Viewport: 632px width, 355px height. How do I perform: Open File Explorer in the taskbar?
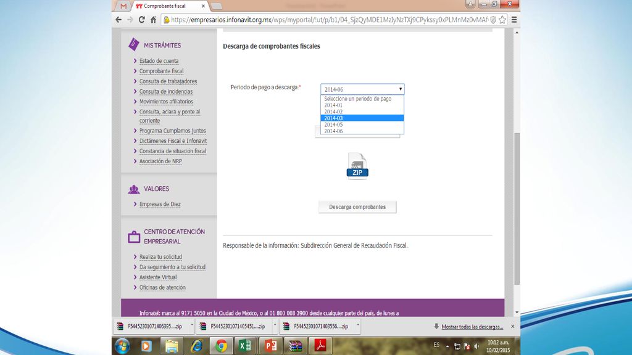point(172,346)
